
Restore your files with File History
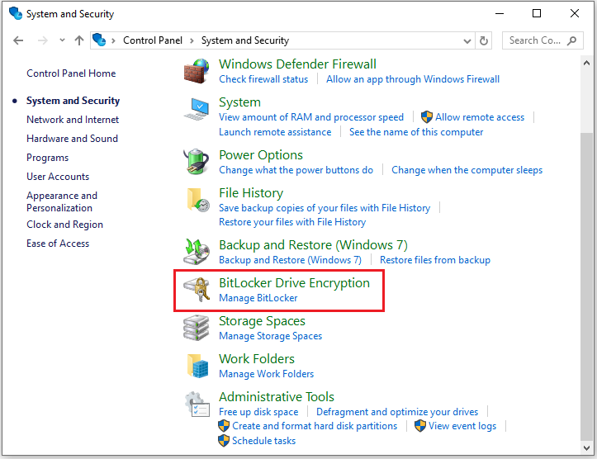pyautogui.click(x=292, y=222)
